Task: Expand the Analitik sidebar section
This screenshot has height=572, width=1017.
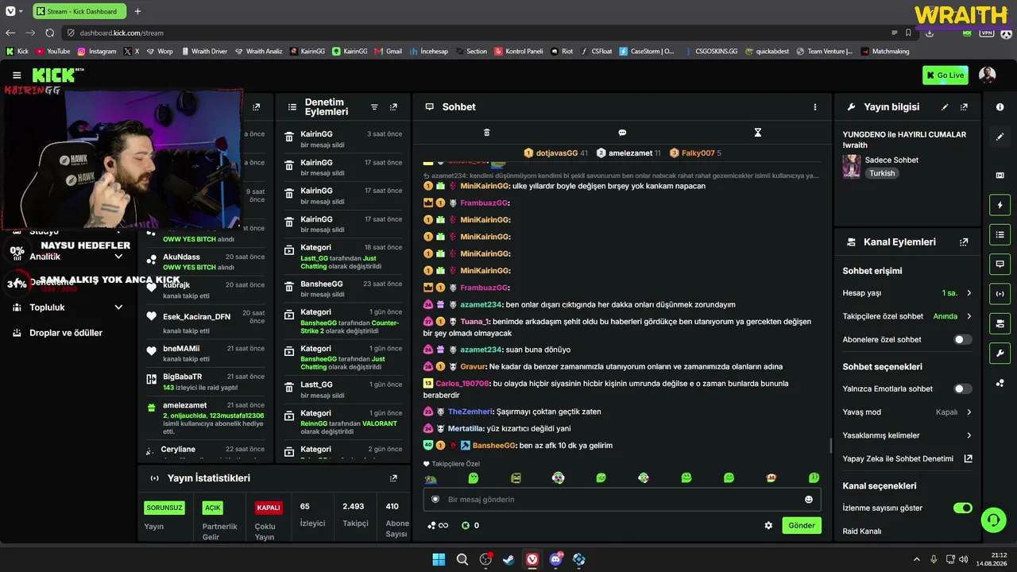Action: click(68, 257)
